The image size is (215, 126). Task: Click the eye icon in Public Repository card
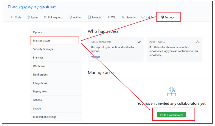139,42
